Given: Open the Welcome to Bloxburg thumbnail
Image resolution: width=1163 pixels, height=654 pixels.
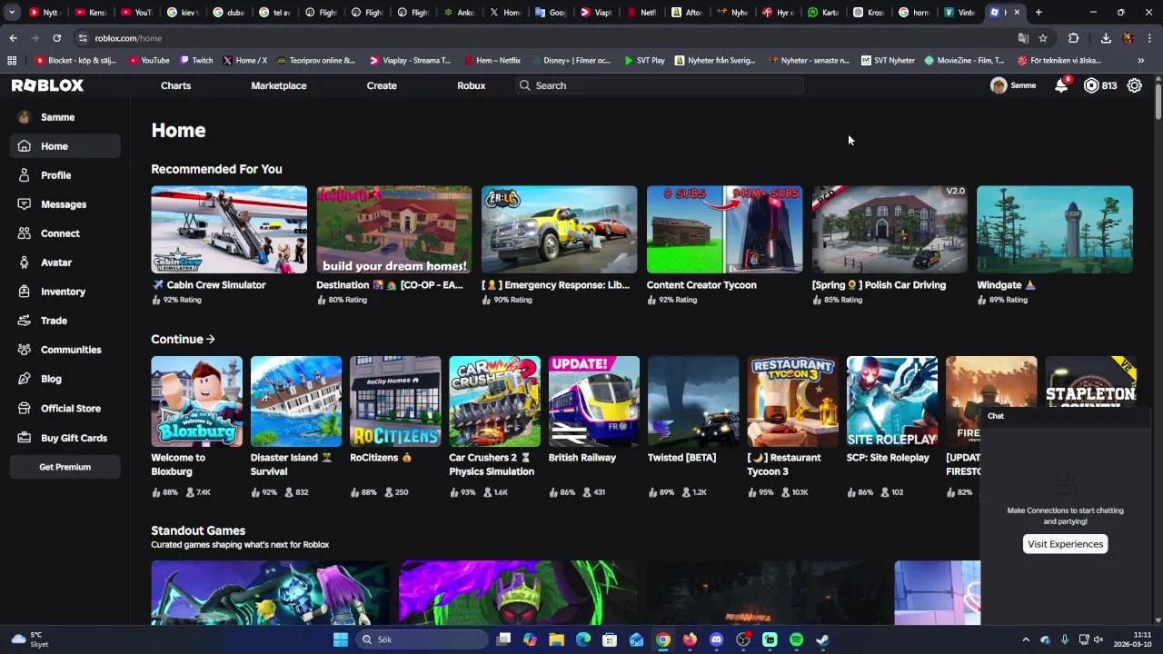Looking at the screenshot, I should (x=196, y=401).
